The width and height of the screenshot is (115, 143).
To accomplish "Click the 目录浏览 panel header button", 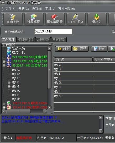I will point(50,45).
